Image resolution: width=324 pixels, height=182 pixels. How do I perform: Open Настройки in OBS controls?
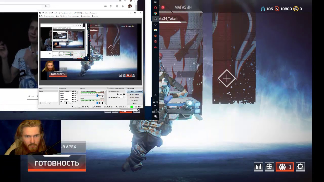point(135,100)
